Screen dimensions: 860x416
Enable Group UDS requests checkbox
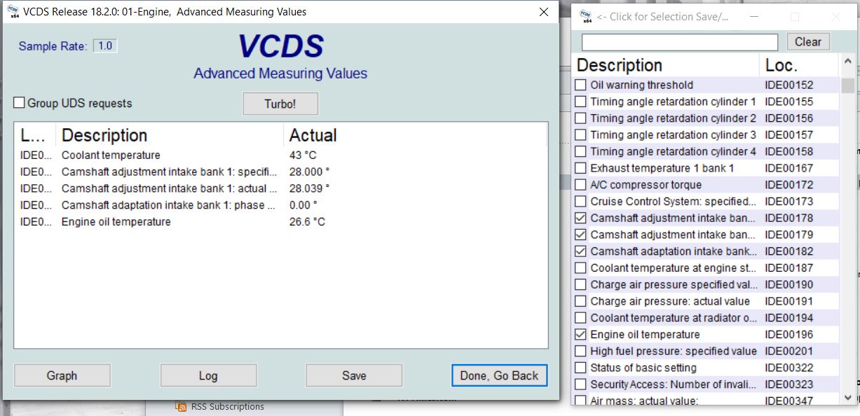point(20,103)
